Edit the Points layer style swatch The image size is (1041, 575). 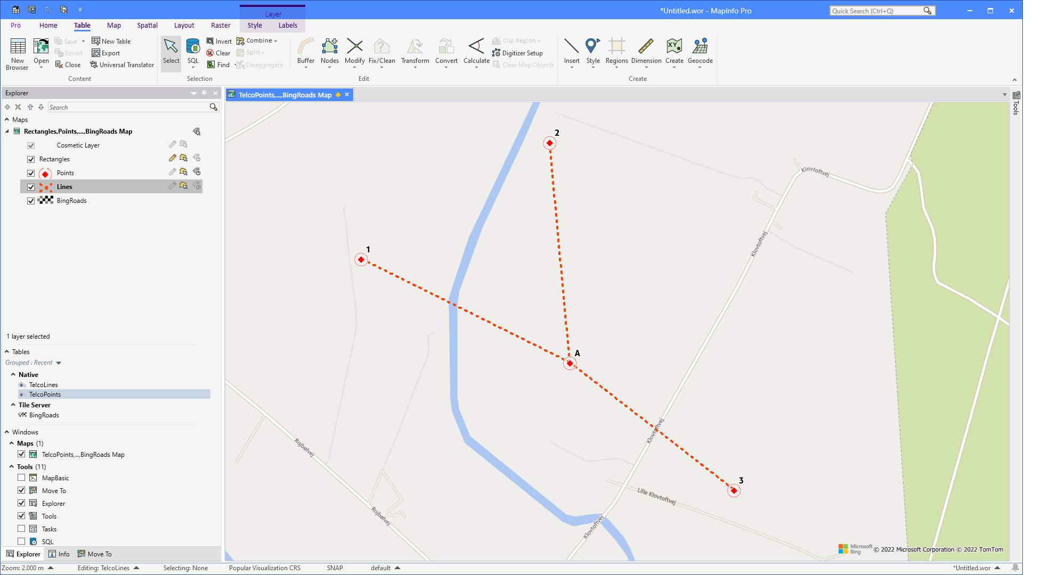pos(44,172)
